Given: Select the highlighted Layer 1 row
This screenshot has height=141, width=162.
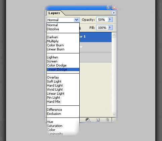Looking at the screenshot, I should coord(95,37).
